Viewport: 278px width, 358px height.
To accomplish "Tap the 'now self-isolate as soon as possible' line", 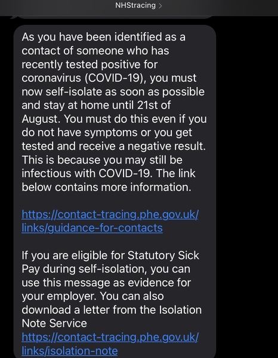I will click(113, 91).
